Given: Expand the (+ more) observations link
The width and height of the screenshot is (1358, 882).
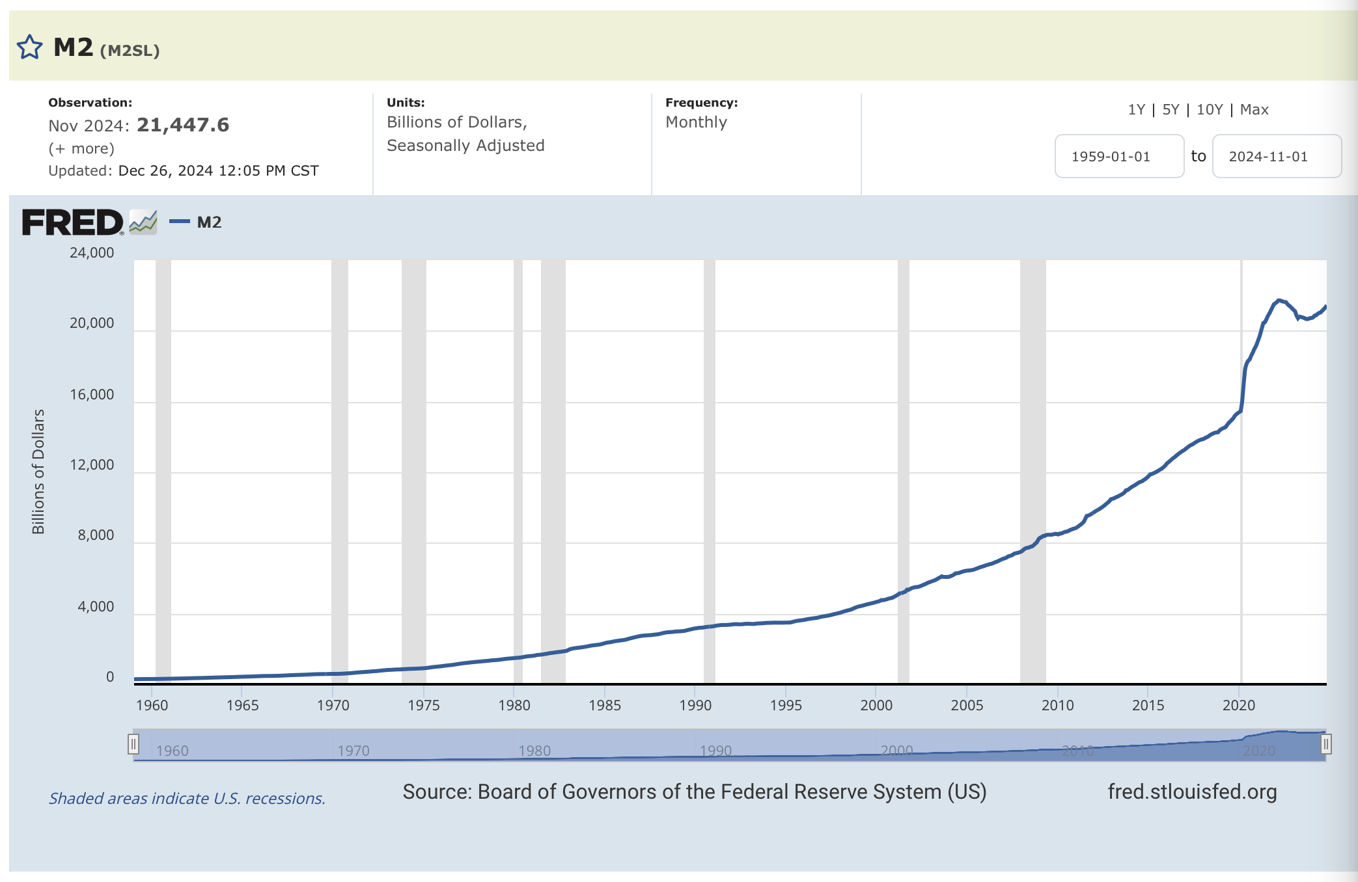Looking at the screenshot, I should (x=81, y=148).
